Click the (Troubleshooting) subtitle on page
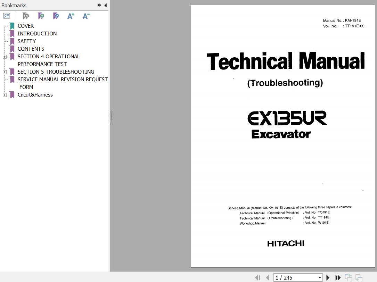Image resolution: width=377 pixels, height=282 pixels. (285, 83)
